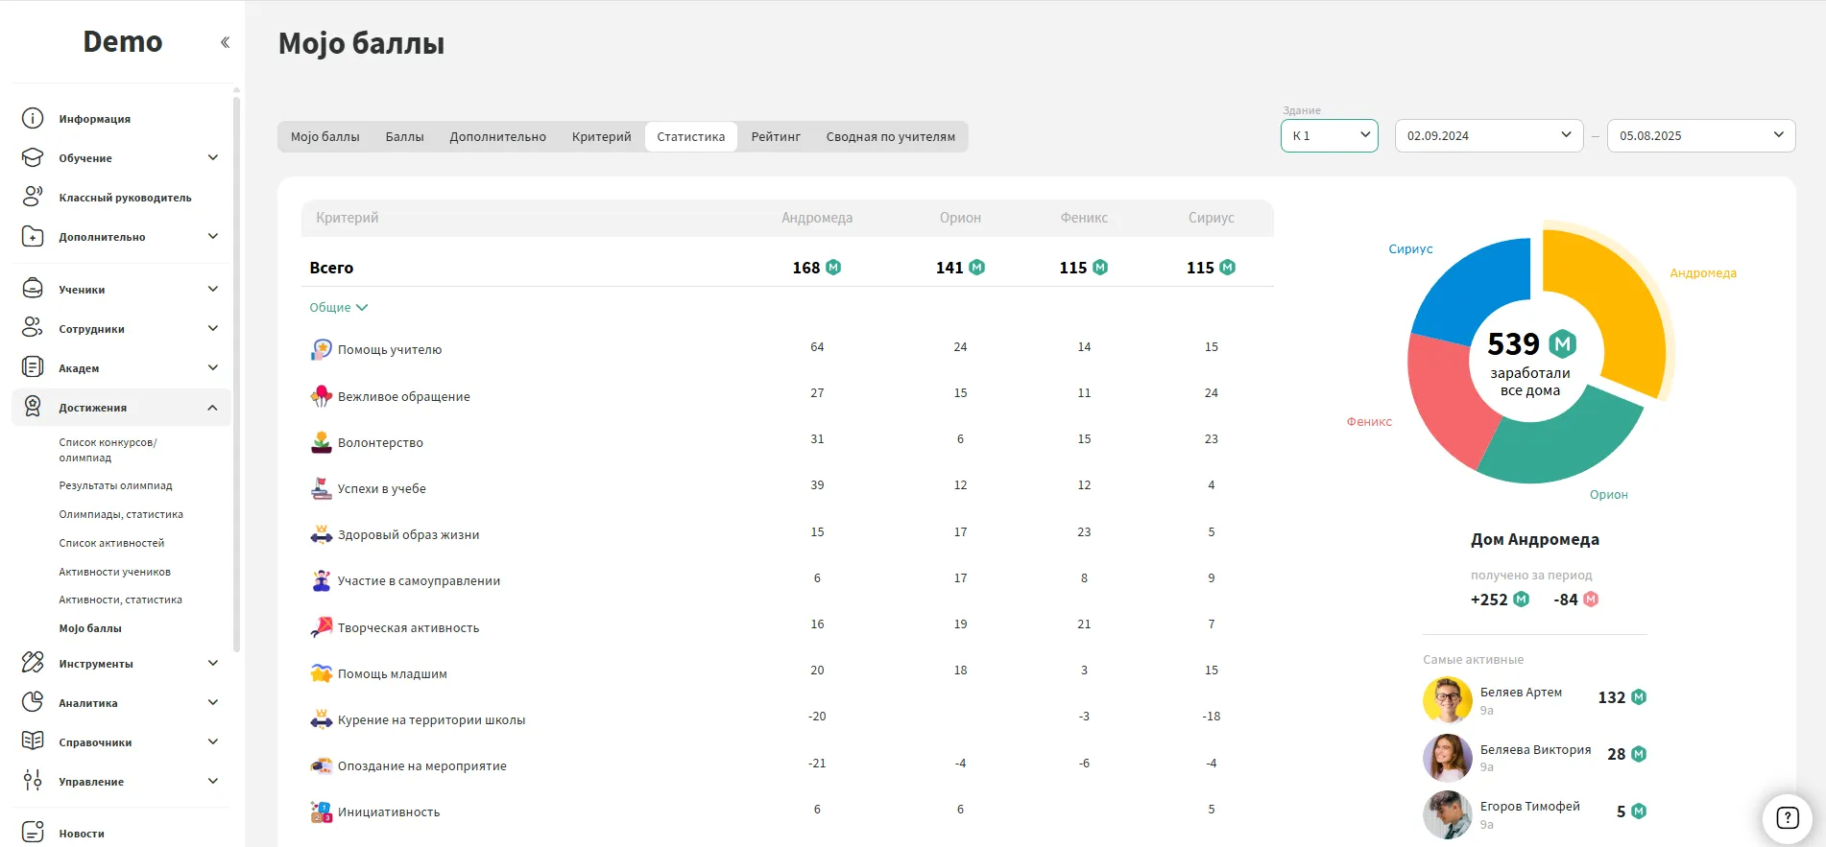Click the Классный руководитель sidebar icon
The width and height of the screenshot is (1826, 847).
(x=33, y=198)
